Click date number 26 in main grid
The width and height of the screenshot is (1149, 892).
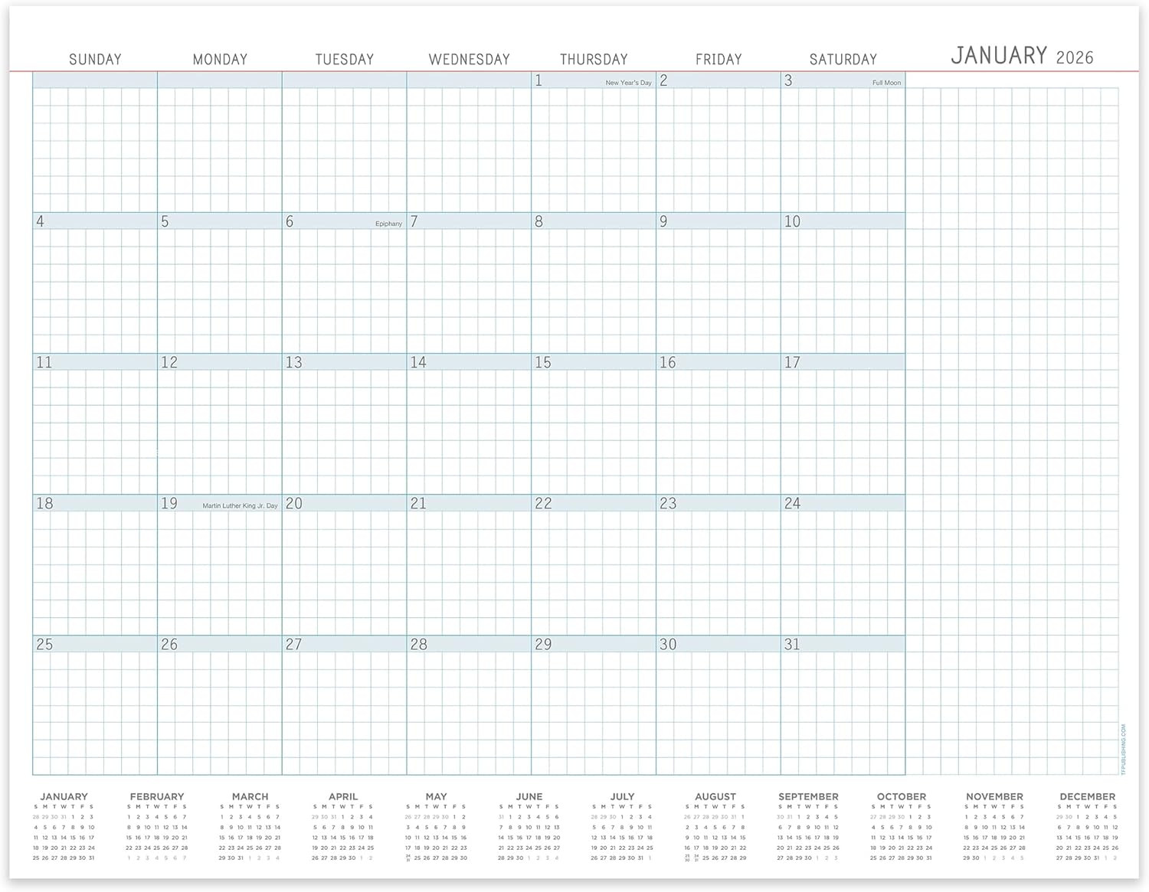169,644
